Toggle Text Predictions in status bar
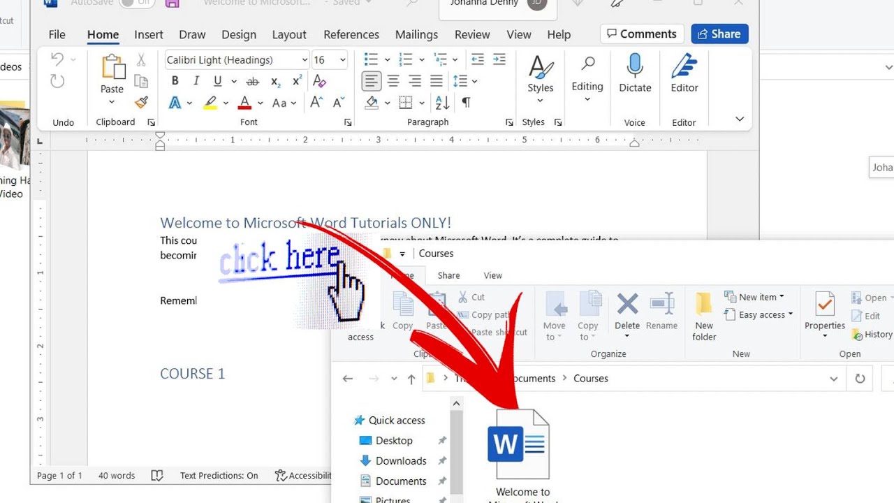Viewport: 894px width, 503px height. 219,476
